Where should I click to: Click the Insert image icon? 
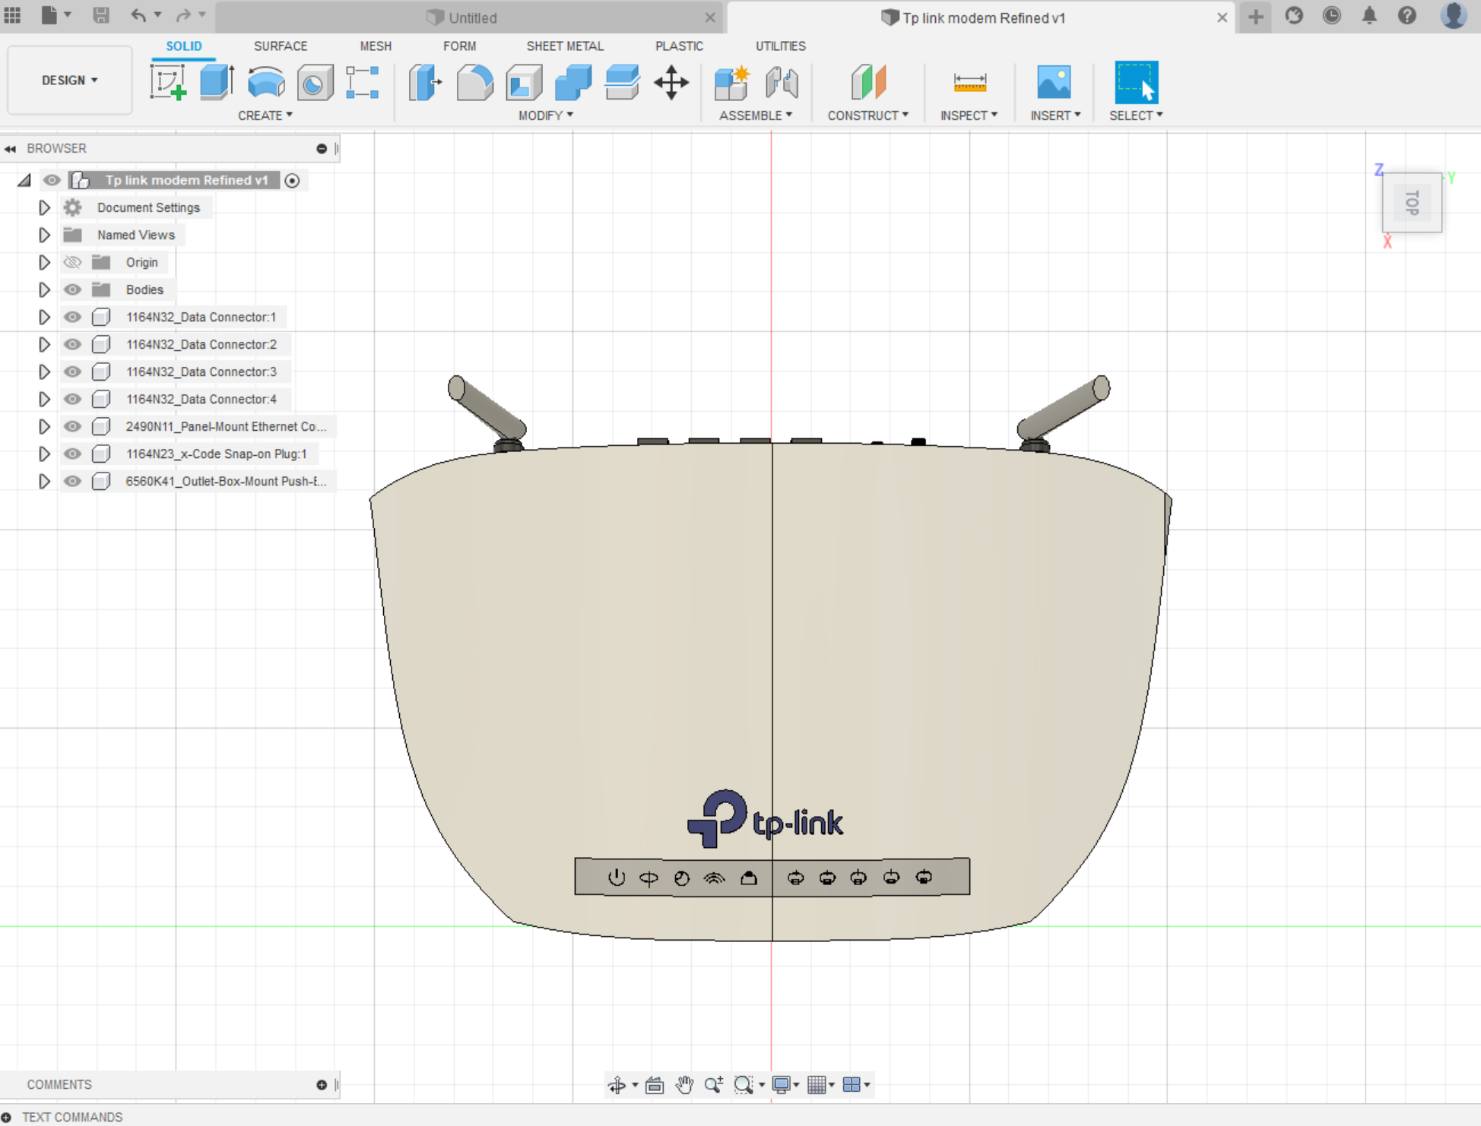(1054, 82)
